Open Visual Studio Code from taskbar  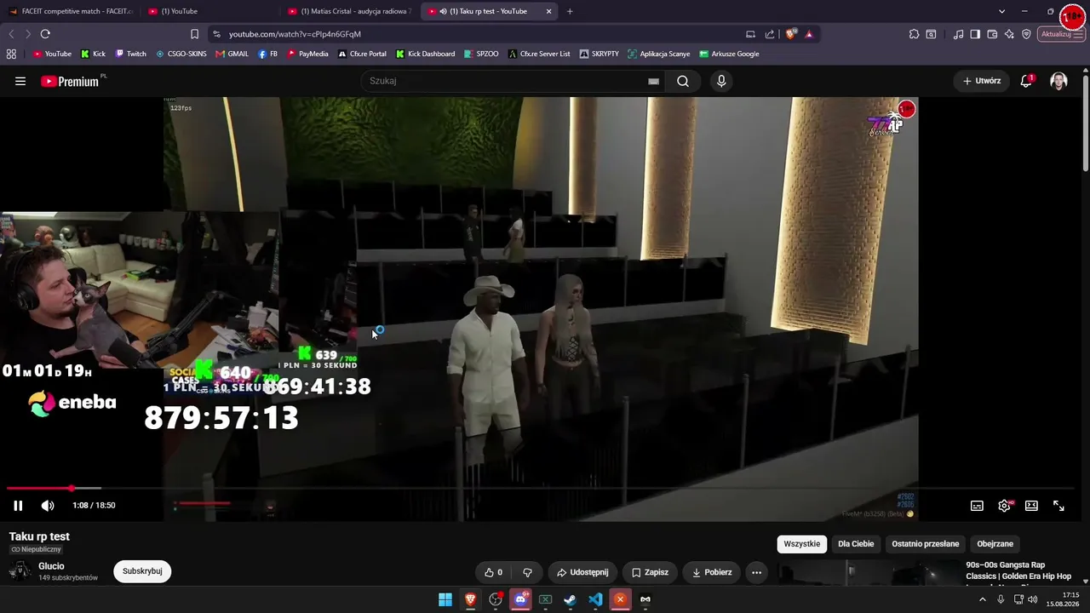pos(595,599)
